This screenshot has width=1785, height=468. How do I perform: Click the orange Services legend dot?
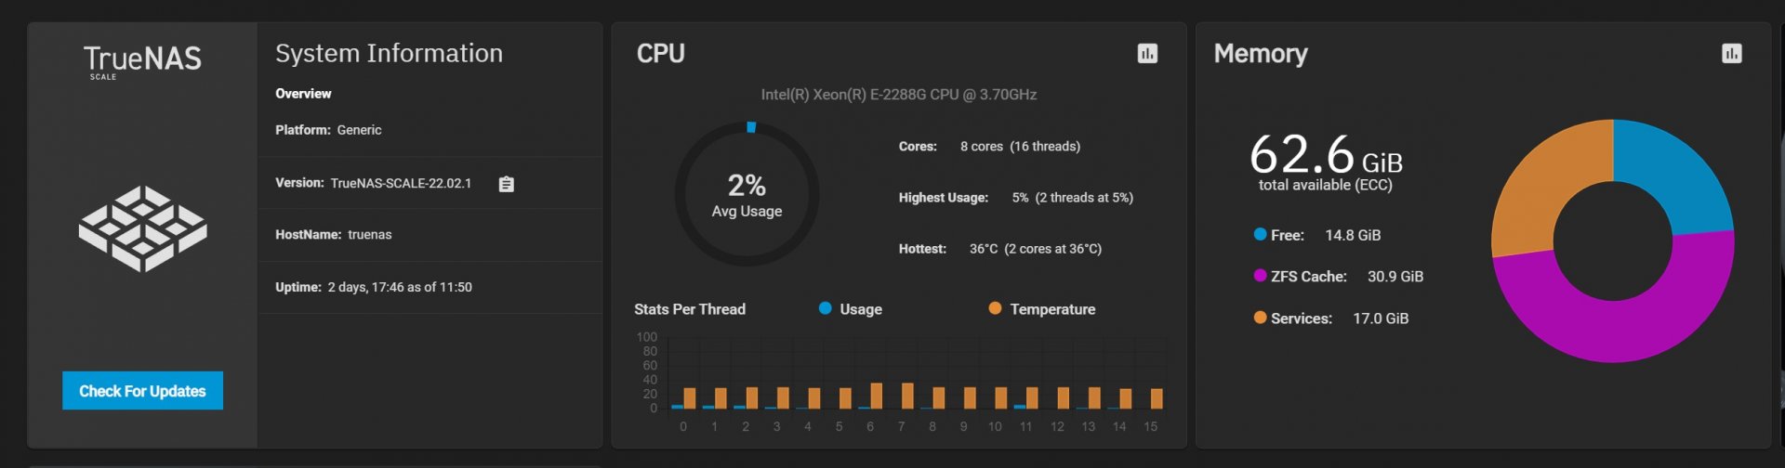click(1260, 318)
